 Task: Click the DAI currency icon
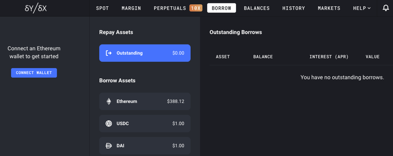[108, 146]
